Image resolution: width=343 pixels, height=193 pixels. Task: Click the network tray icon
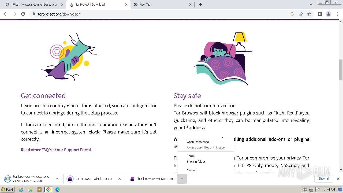point(311,190)
